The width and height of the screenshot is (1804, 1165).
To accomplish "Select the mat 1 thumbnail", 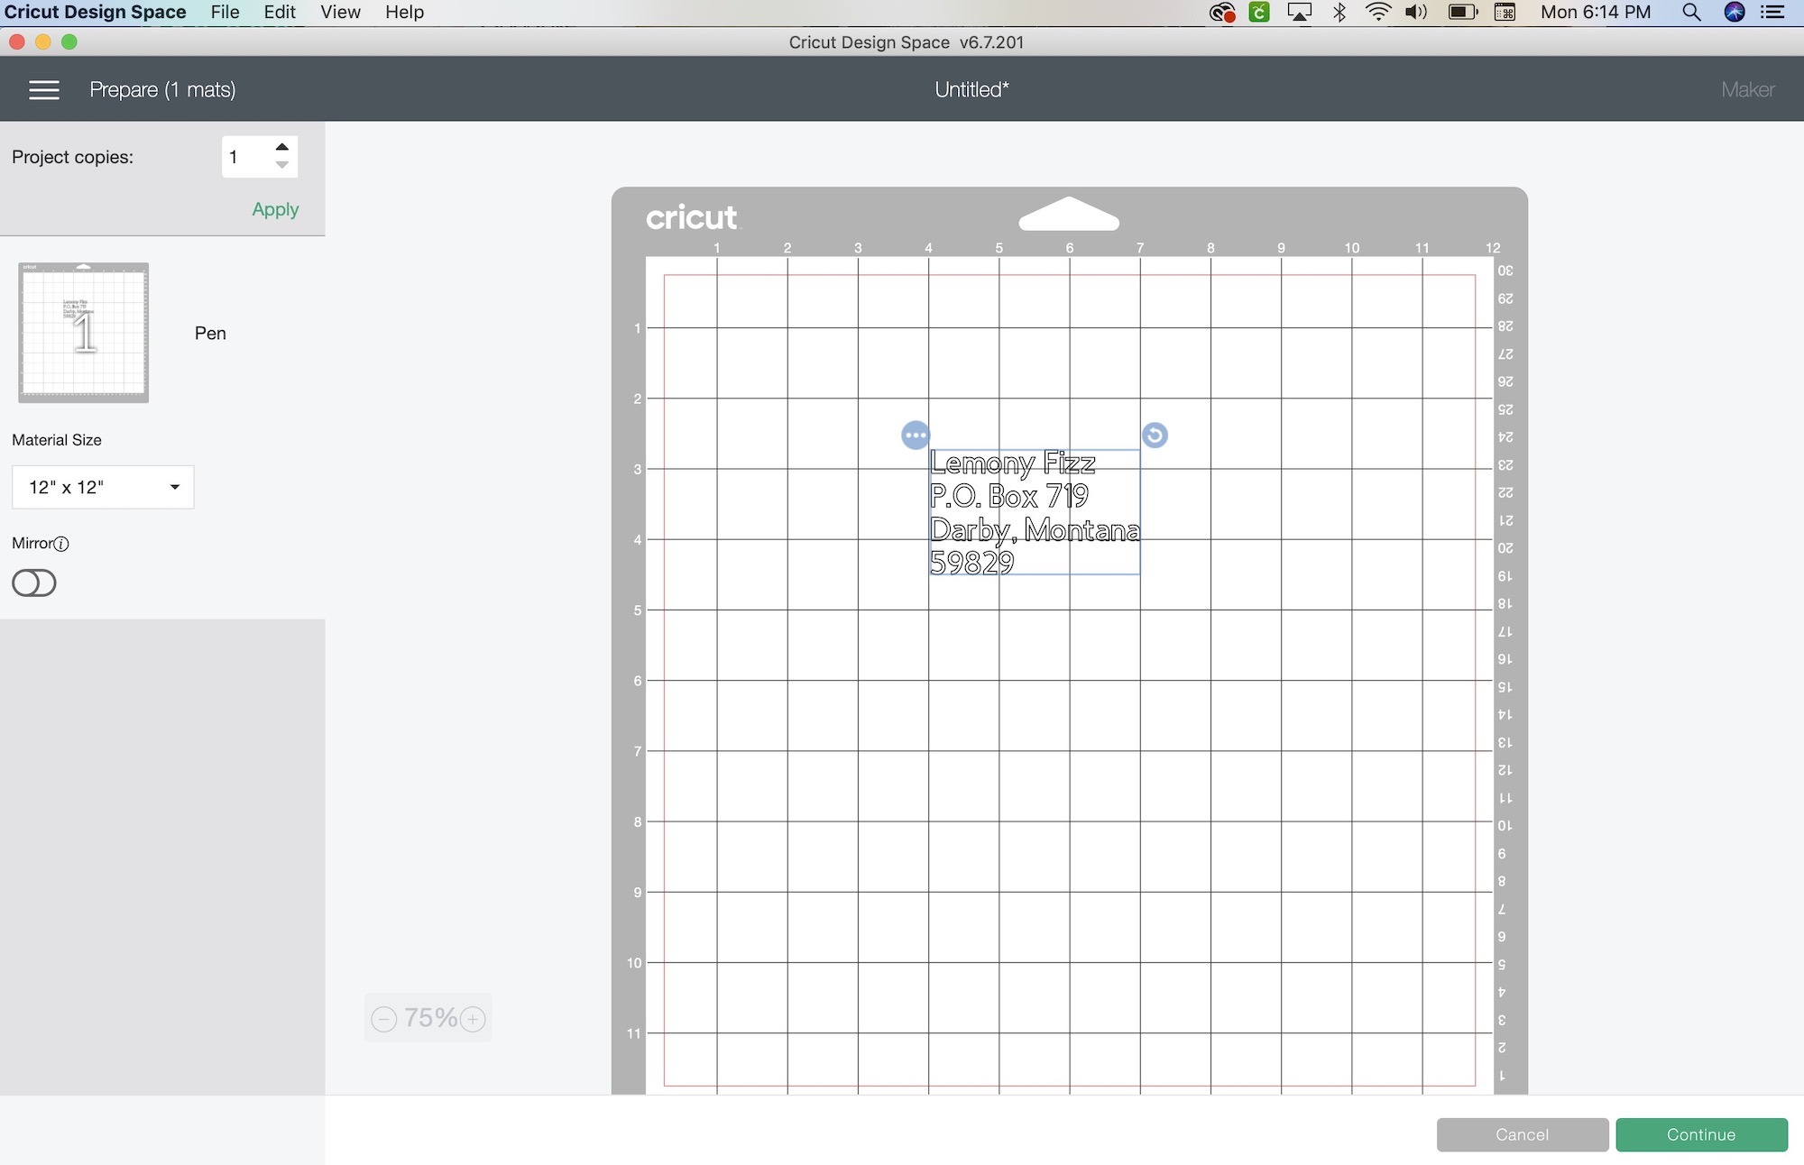I will tap(84, 333).
